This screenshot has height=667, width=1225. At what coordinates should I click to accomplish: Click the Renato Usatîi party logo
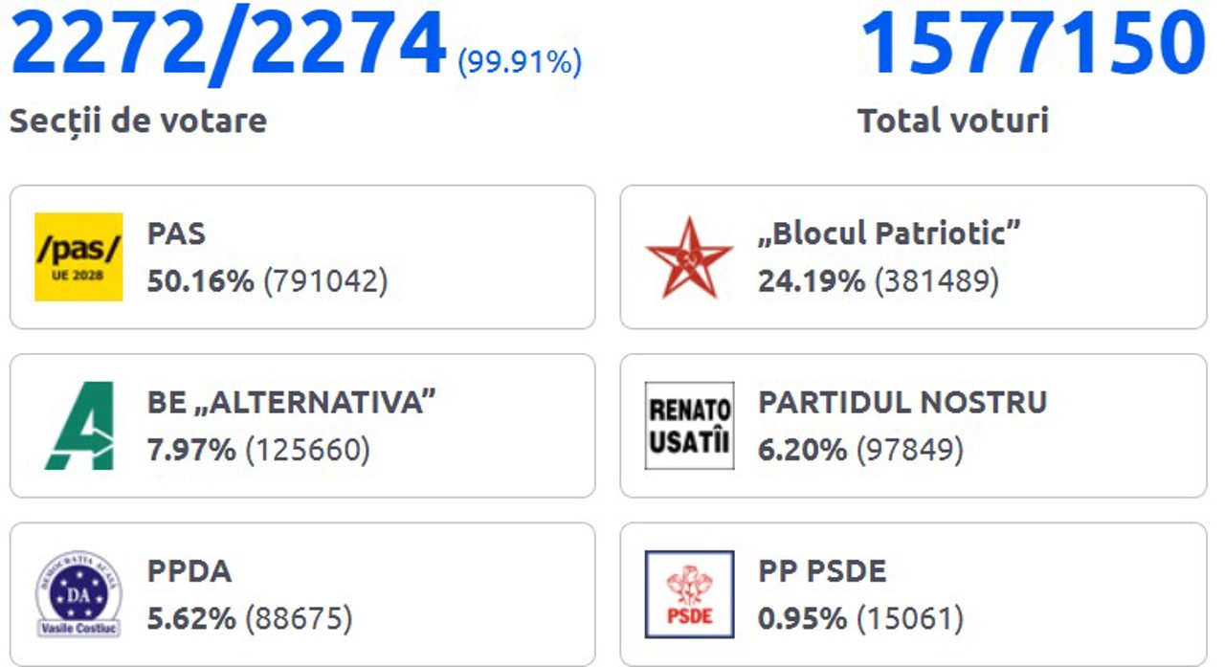(x=689, y=426)
